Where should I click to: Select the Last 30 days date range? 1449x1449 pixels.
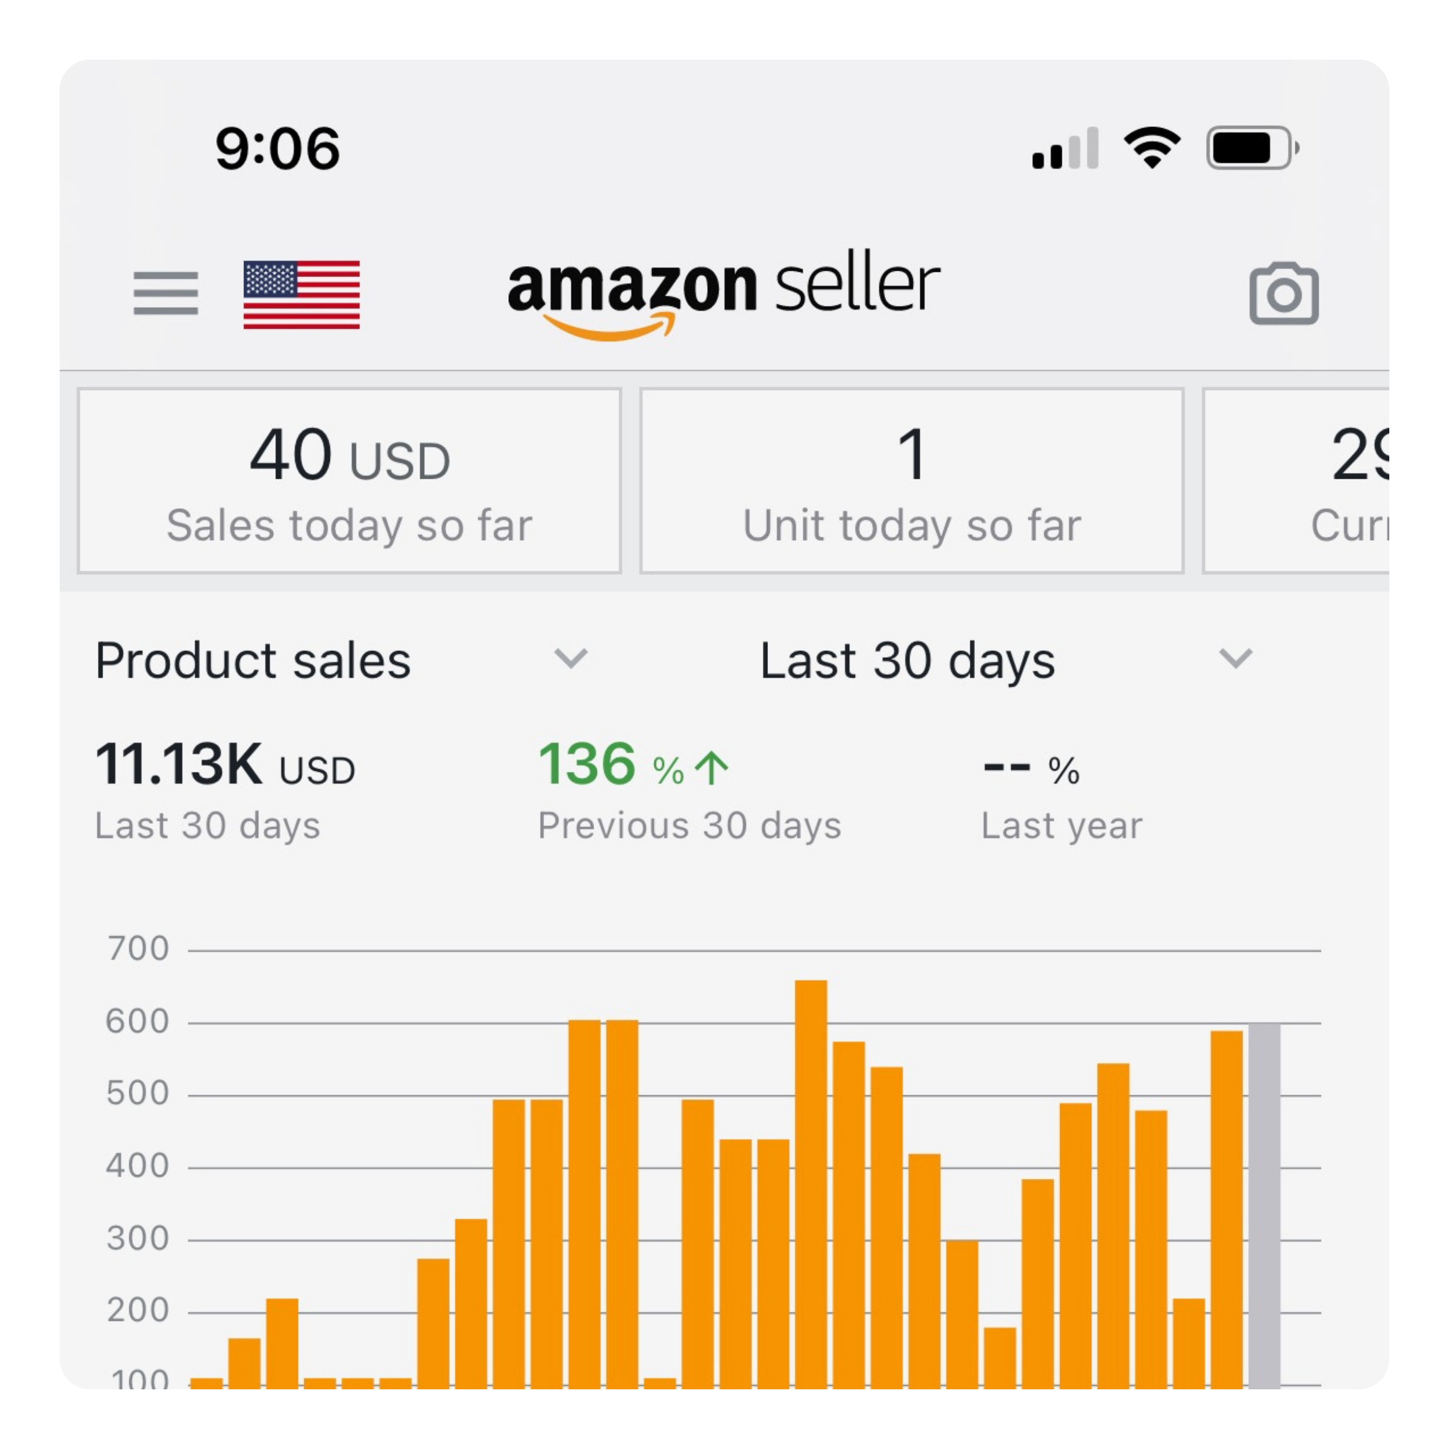[908, 661]
